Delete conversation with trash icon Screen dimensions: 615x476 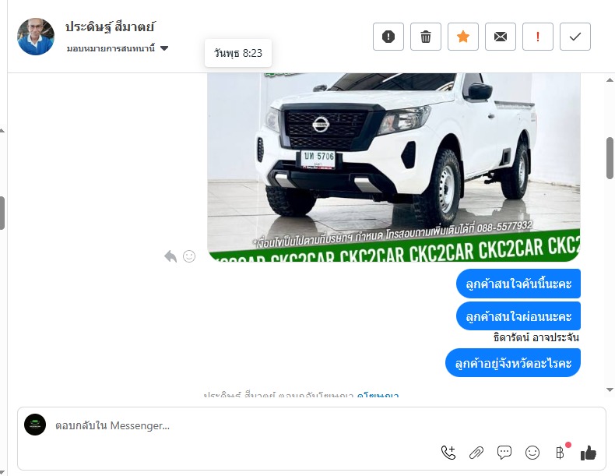coord(426,37)
